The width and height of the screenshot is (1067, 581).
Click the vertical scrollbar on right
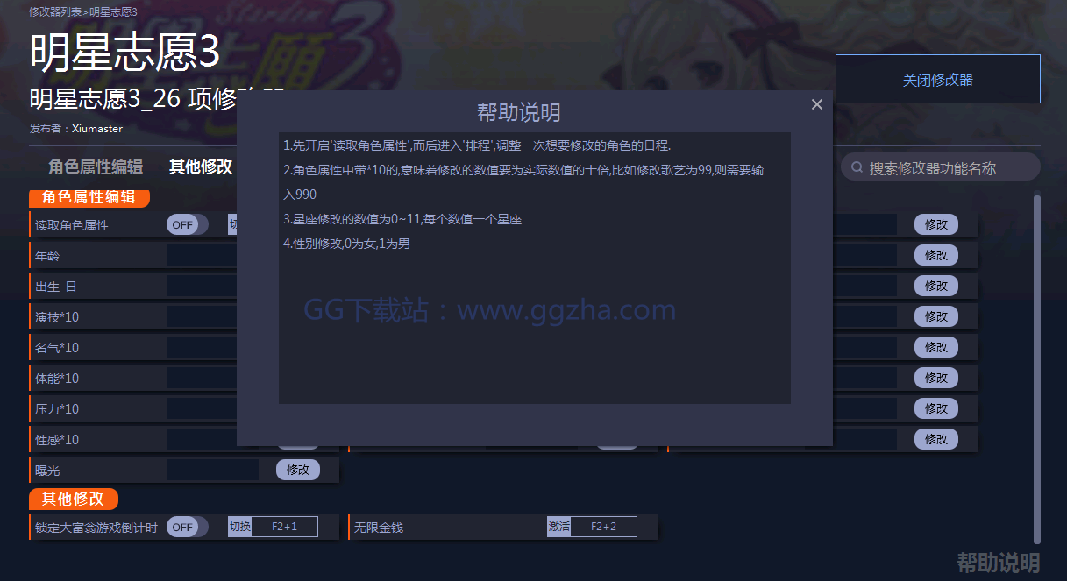(x=1037, y=368)
